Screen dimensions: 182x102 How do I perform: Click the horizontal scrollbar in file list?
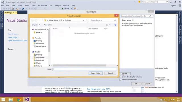tap(80, 65)
